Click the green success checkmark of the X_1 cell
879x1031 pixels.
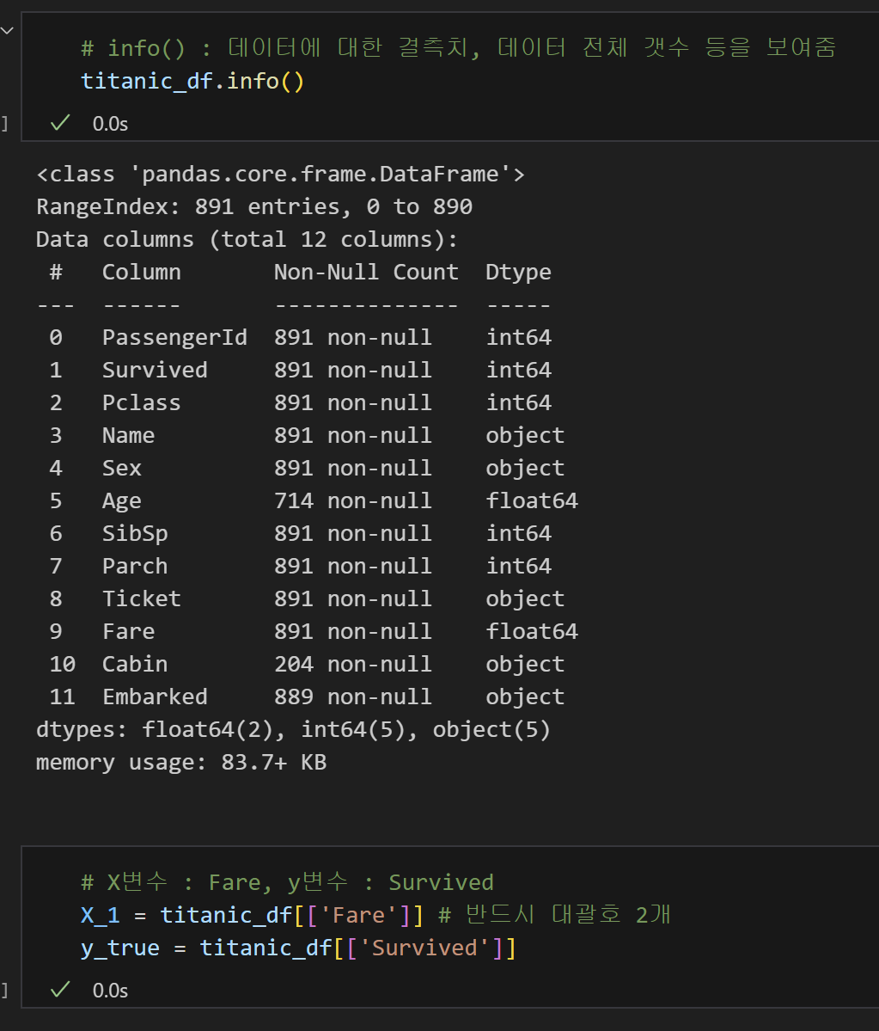[x=60, y=990]
